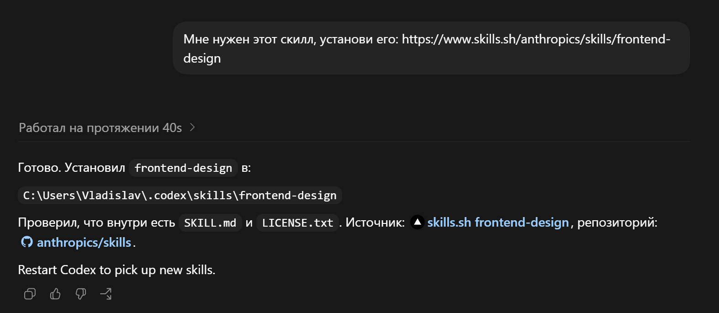Click the user message bubble with skills.sh URL
Viewport: 719px width, 313px height.
tap(431, 48)
